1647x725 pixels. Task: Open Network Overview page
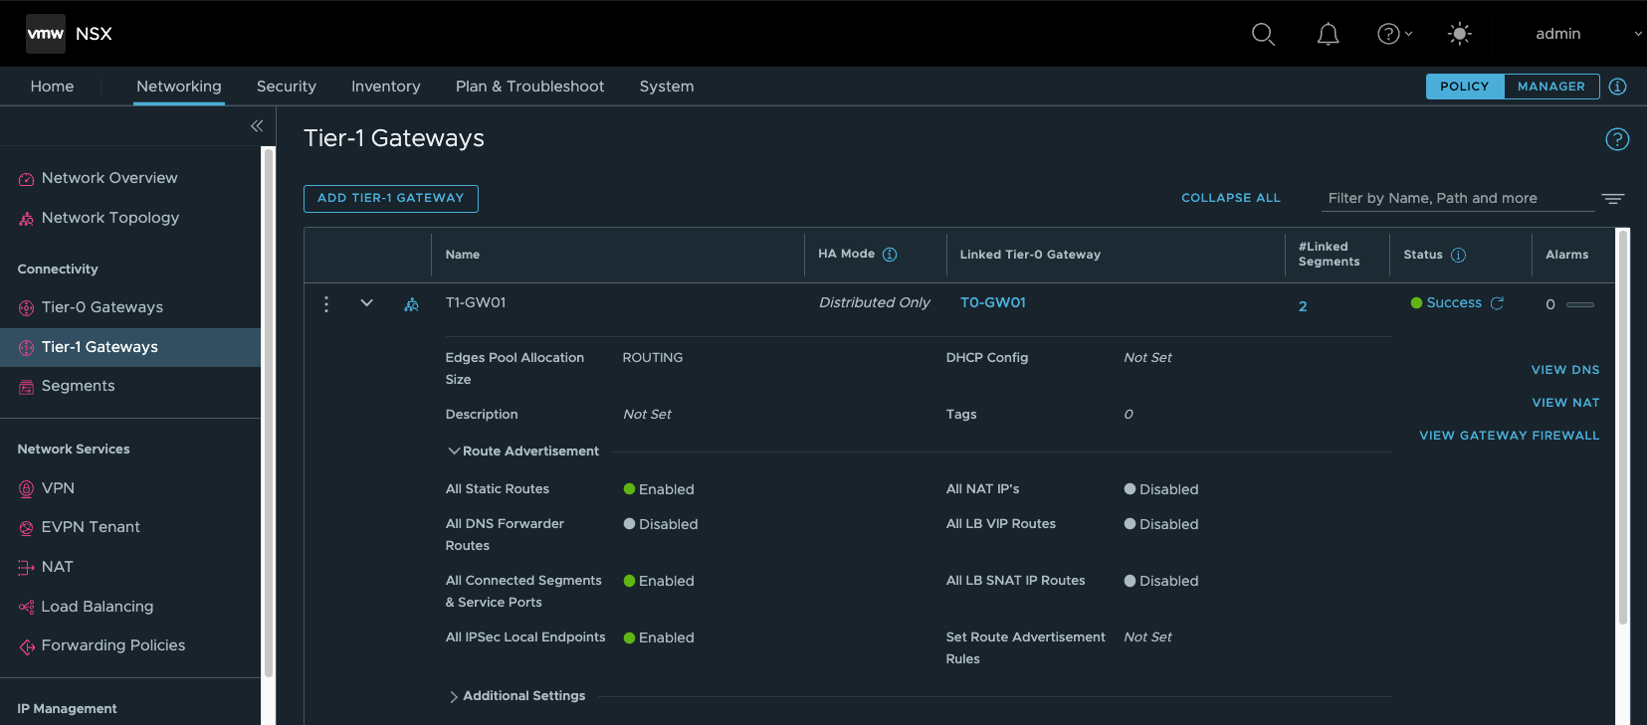pyautogui.click(x=109, y=178)
